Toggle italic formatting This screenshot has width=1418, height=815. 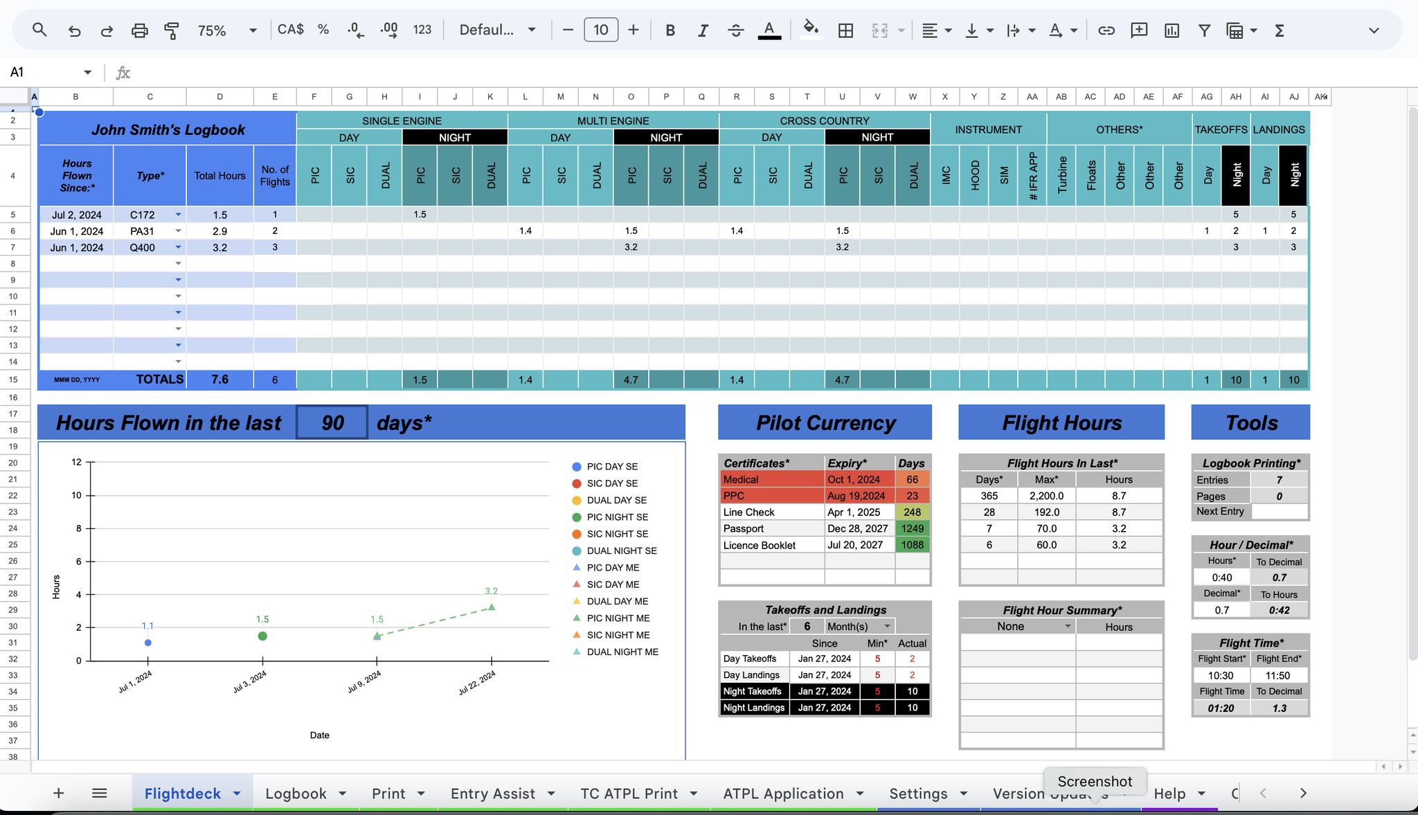(x=703, y=30)
